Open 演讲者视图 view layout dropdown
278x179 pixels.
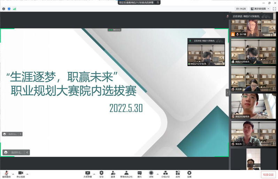click(261, 9)
